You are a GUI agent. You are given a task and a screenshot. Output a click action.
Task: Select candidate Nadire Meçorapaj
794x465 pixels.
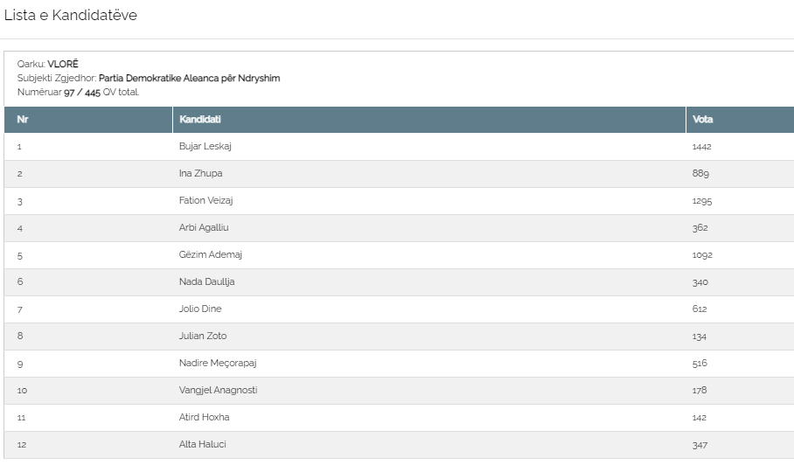pyautogui.click(x=218, y=363)
